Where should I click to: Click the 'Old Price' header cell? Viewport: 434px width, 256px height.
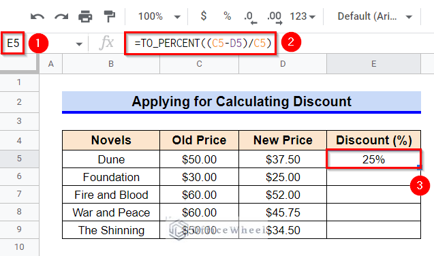coord(199,140)
